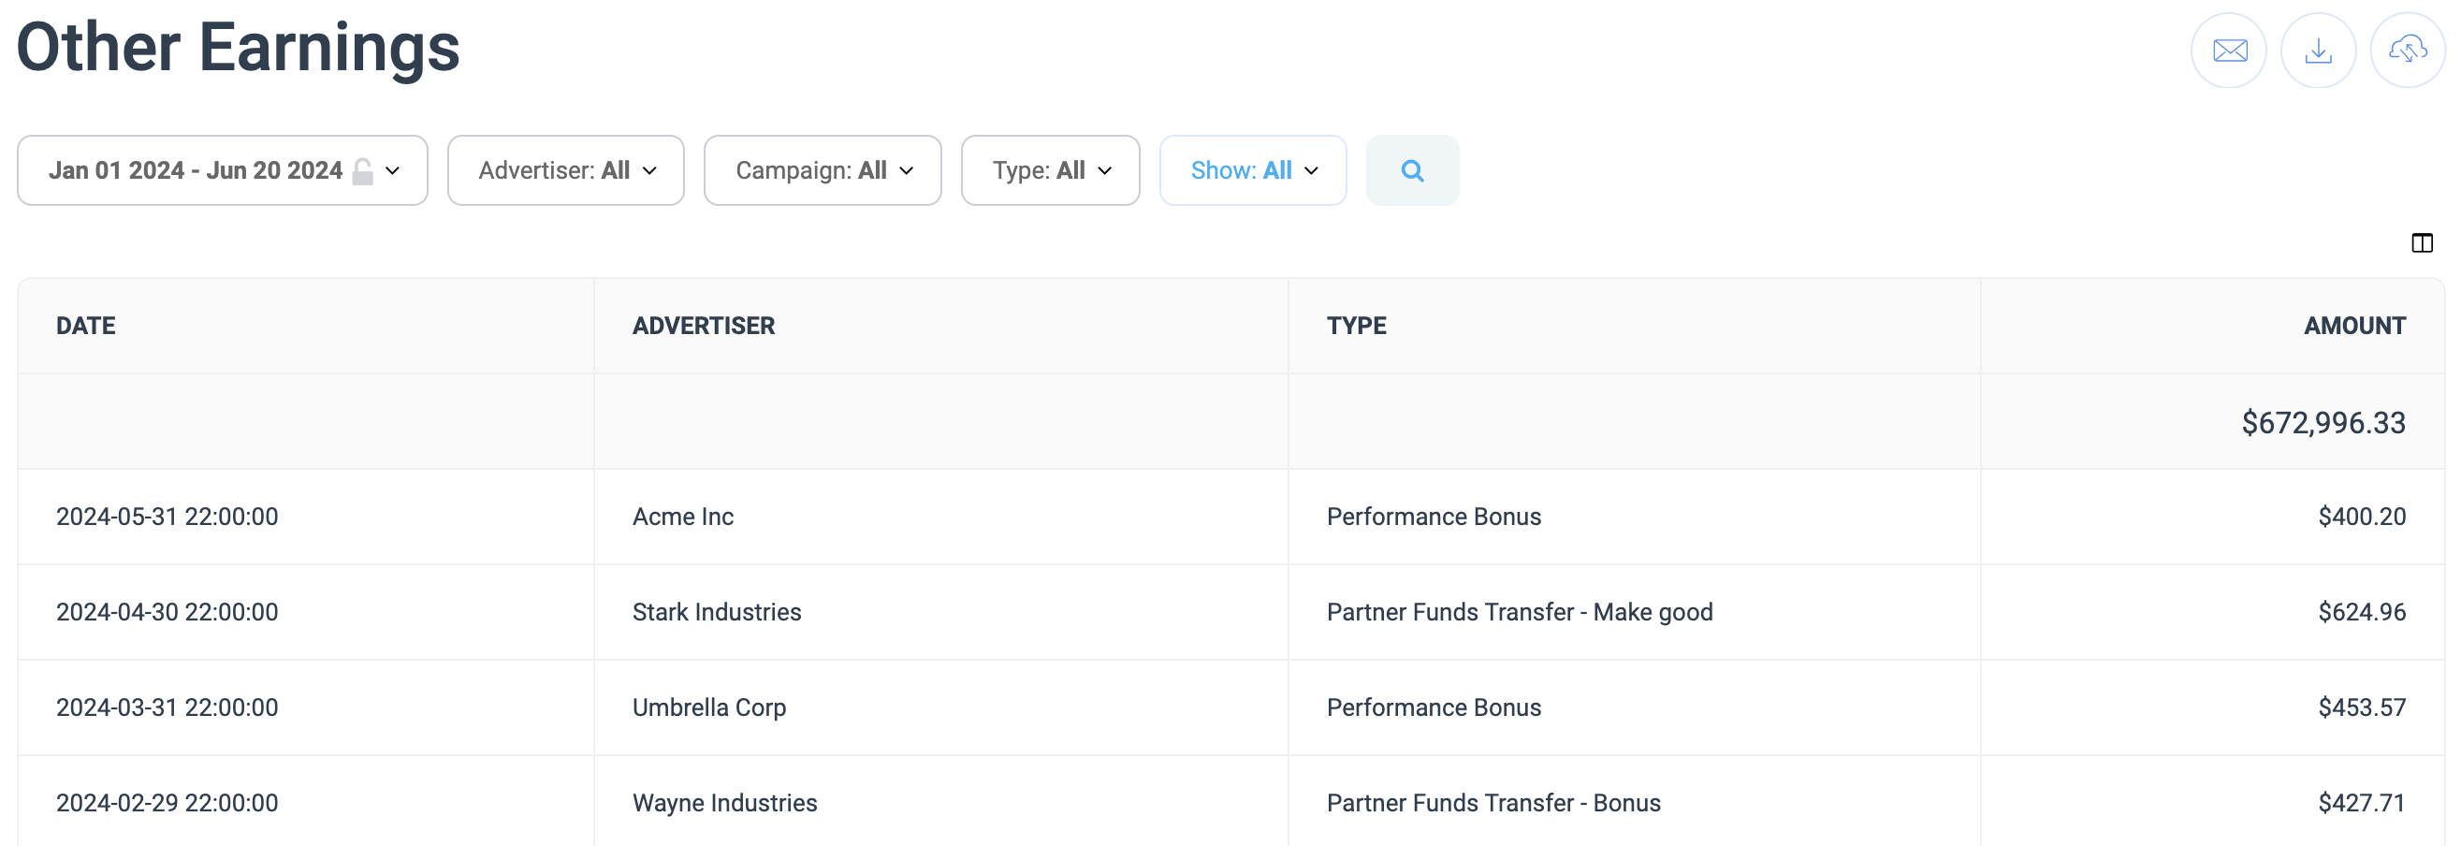Click the $453.57 amount

2362,707
